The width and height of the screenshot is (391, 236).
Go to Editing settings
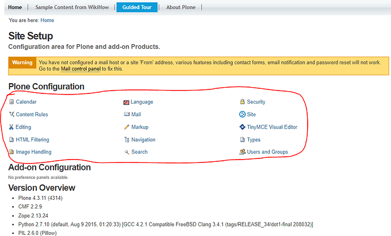(x=23, y=127)
